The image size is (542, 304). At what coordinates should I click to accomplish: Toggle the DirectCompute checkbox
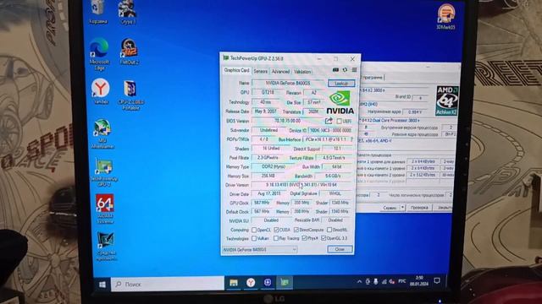coord(296,230)
